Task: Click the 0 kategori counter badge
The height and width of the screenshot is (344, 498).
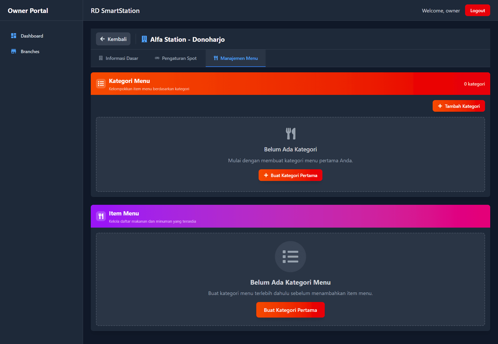Action: (x=474, y=84)
